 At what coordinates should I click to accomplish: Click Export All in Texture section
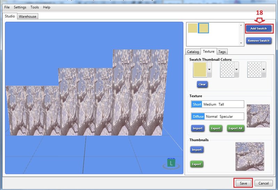coord(235,128)
